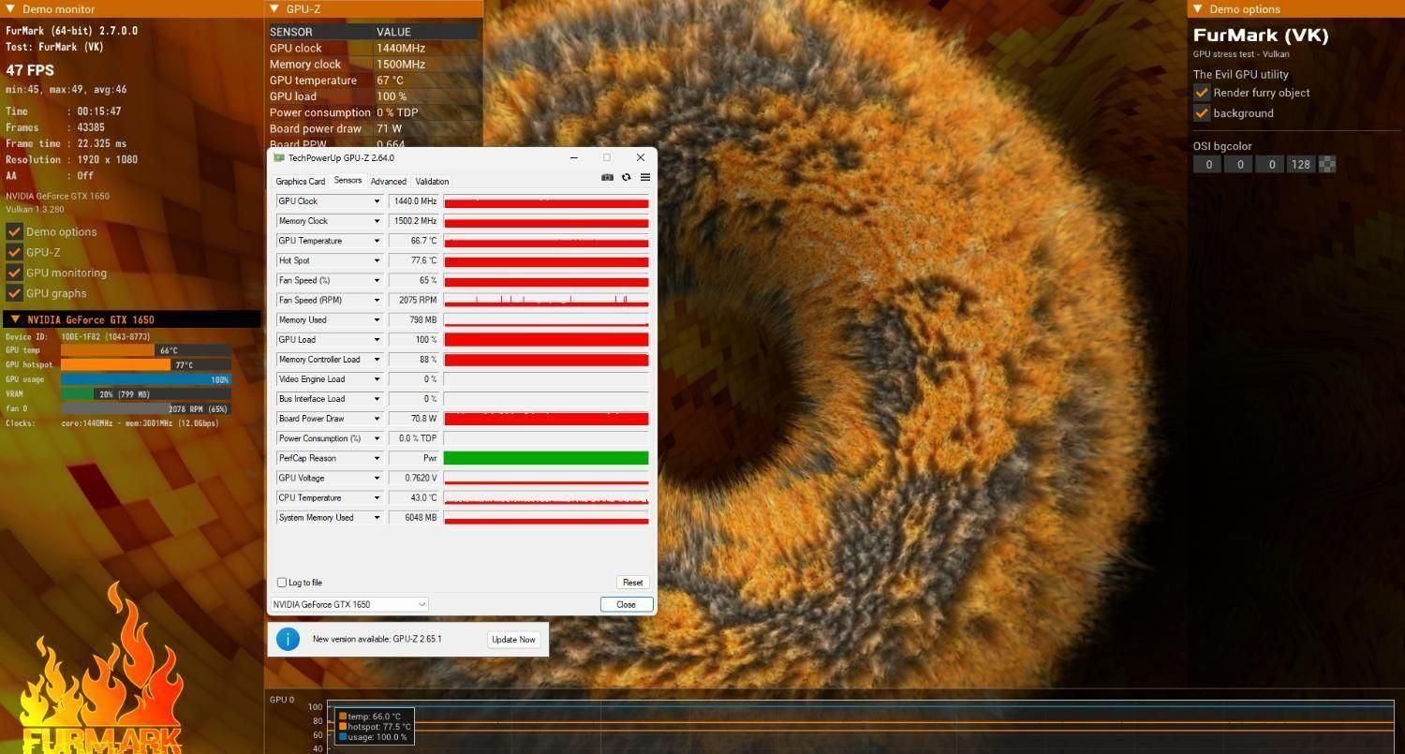Click the green PerfCap Reason graph

546,458
